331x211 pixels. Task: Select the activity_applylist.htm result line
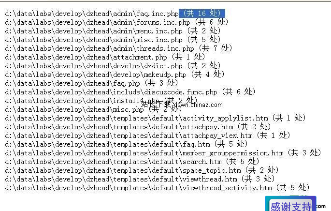tap(155, 118)
